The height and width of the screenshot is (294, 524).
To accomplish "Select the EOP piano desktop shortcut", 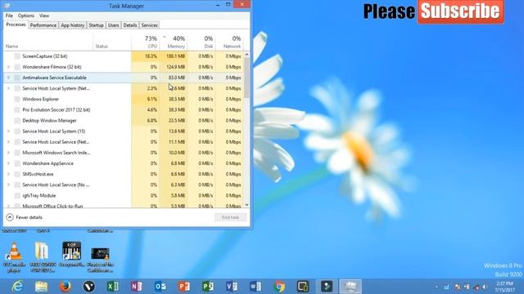I will 71,254.
